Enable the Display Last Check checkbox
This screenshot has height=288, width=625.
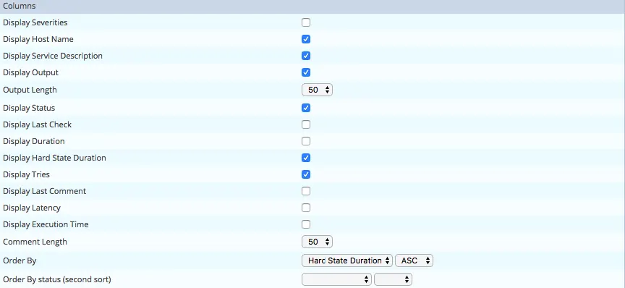[x=306, y=124]
